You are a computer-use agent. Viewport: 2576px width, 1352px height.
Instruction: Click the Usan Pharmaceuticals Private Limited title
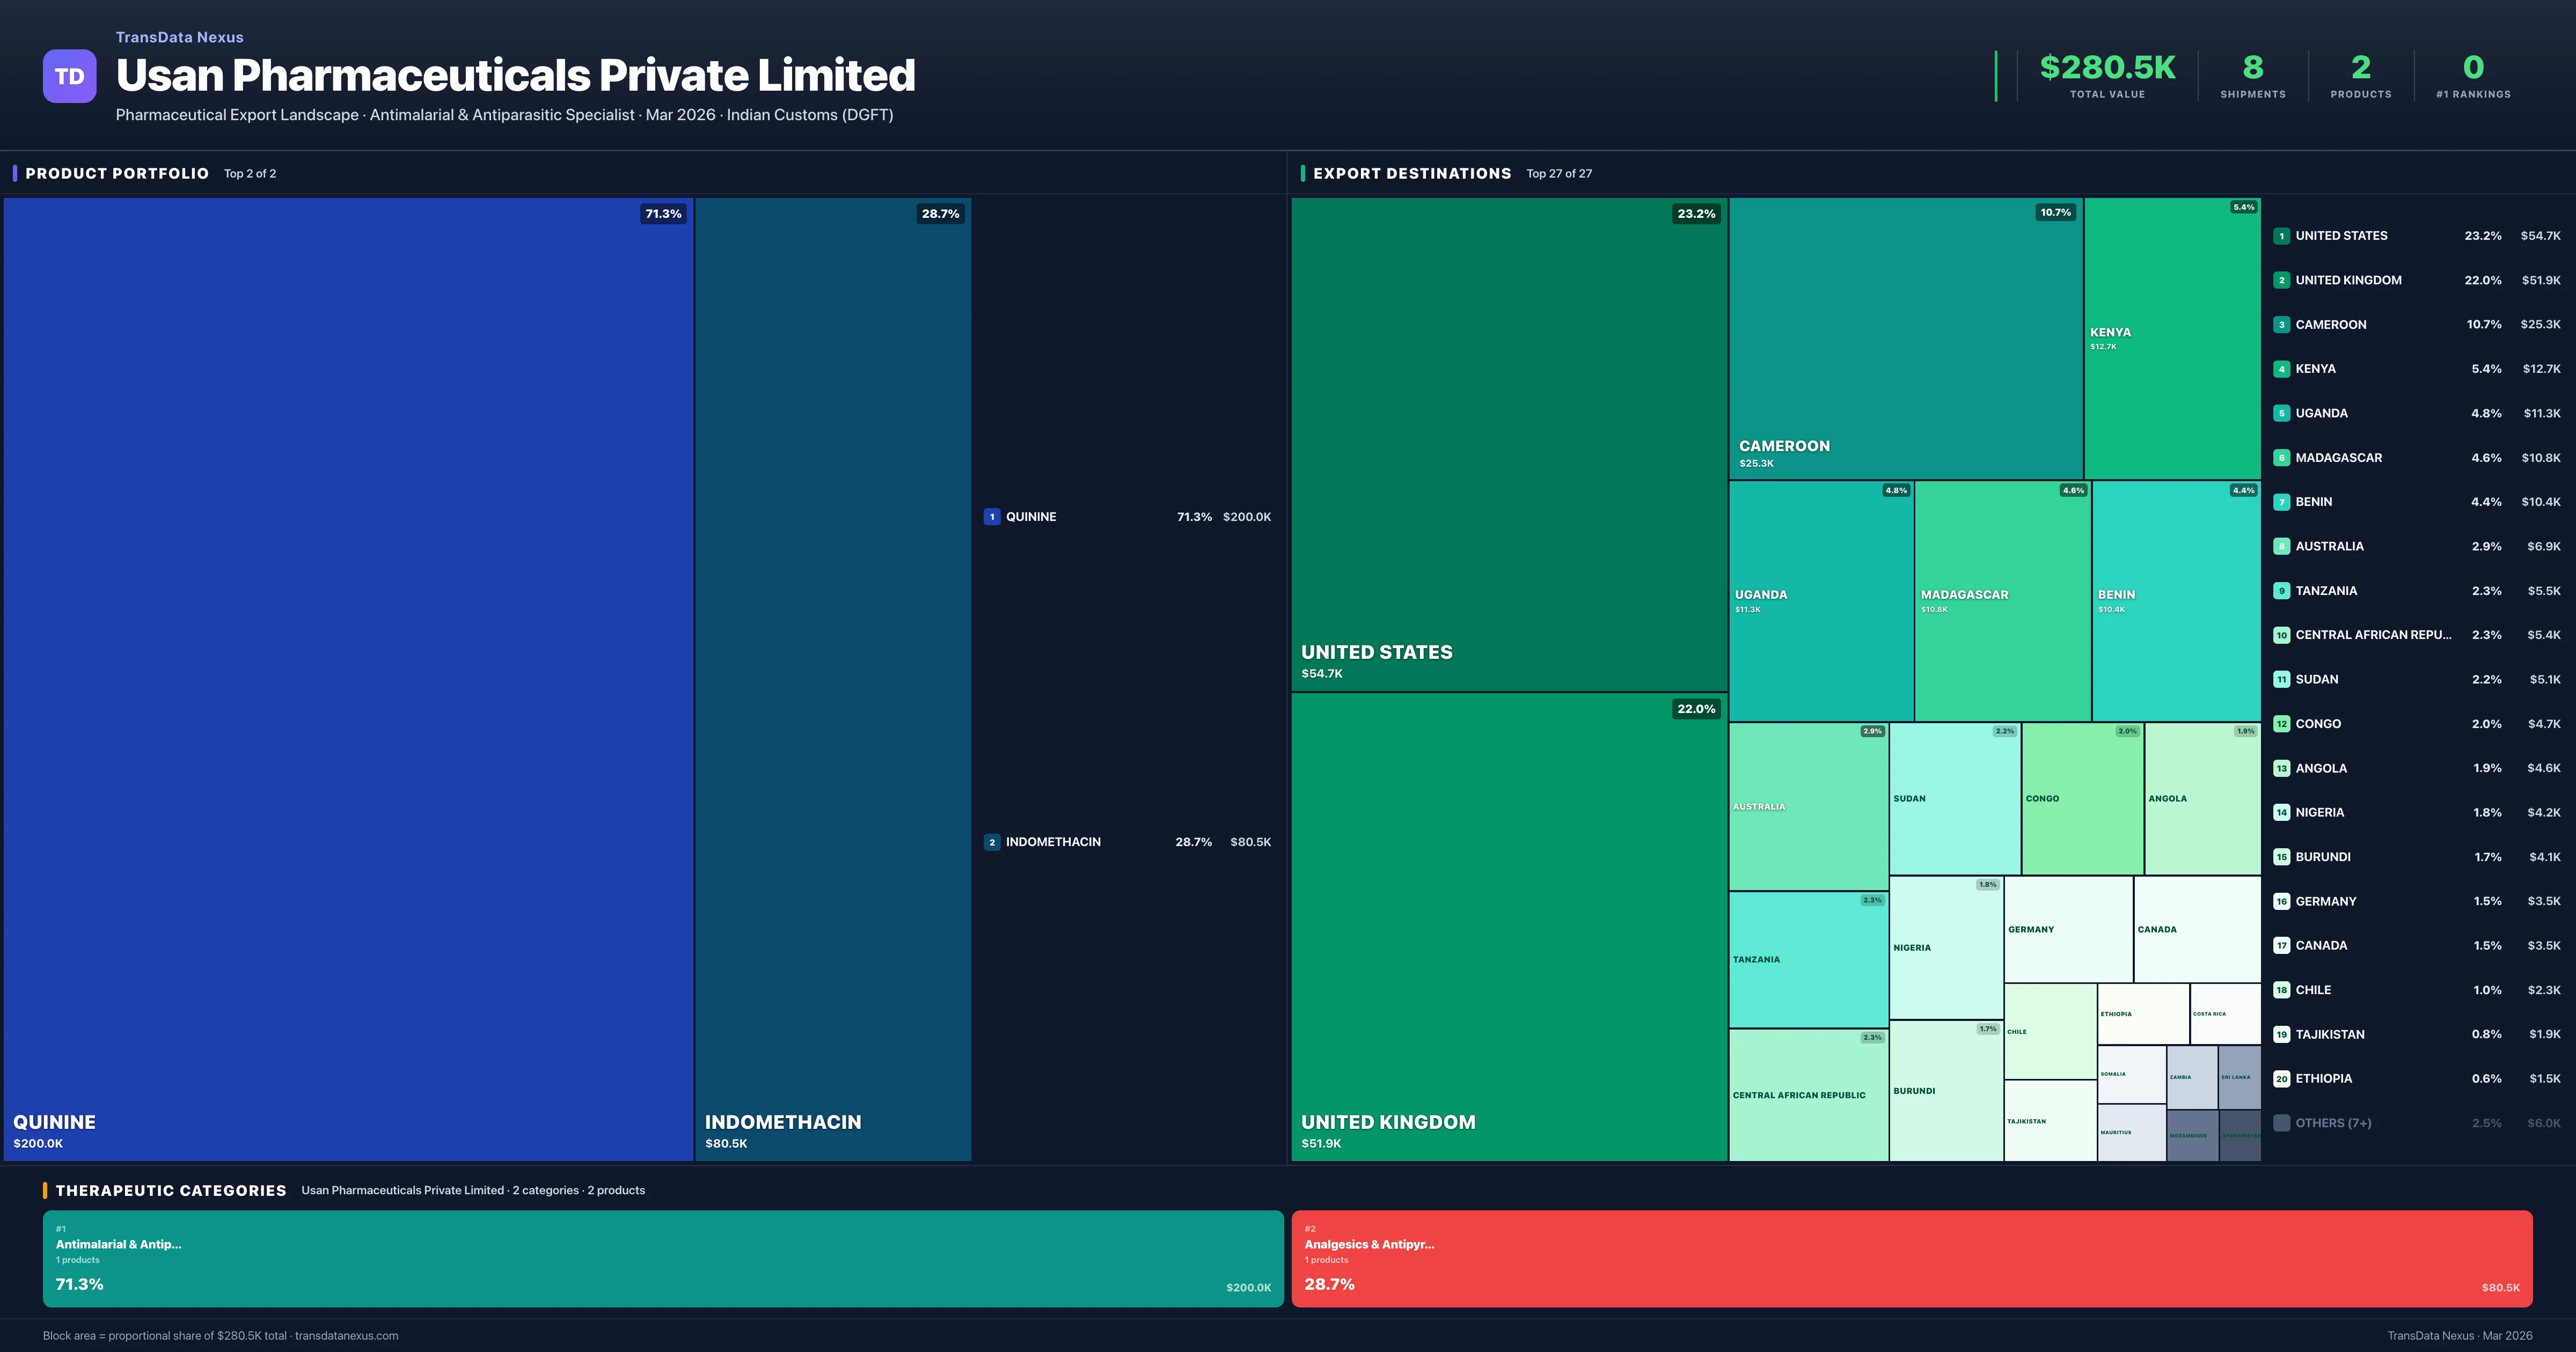pos(516,75)
